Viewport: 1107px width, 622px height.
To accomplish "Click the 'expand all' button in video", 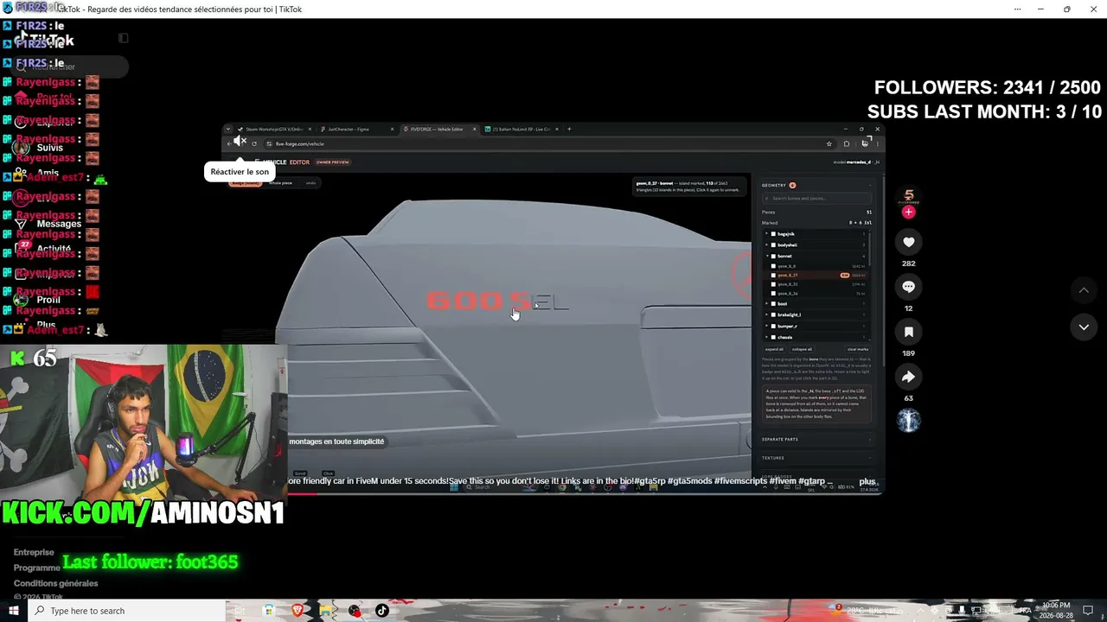I will tap(774, 349).
